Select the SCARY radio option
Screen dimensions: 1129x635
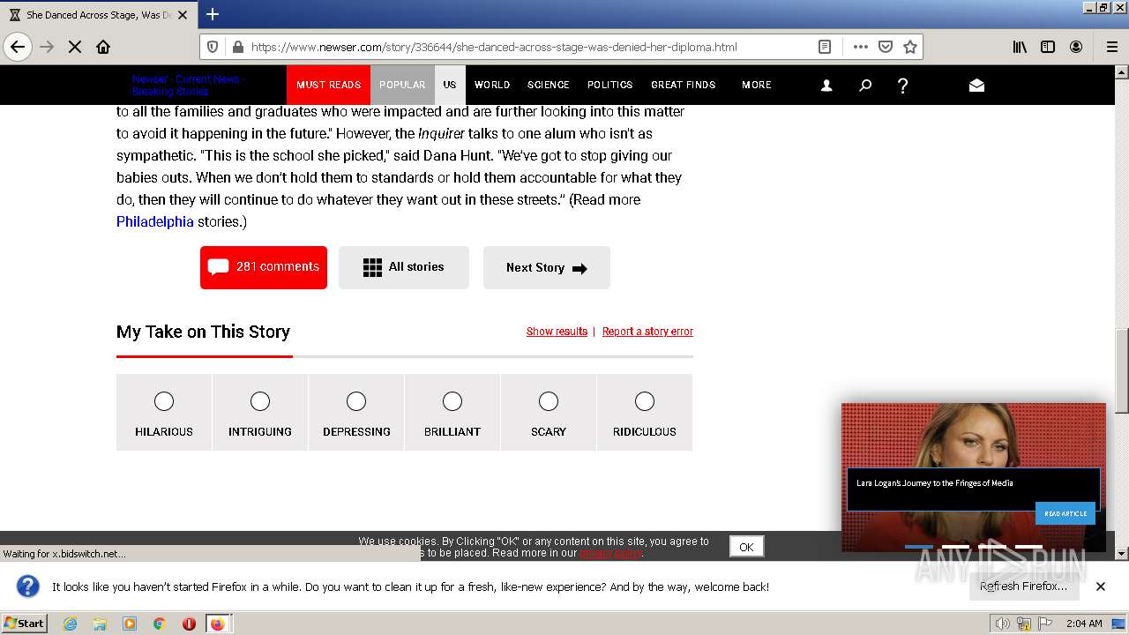pyautogui.click(x=549, y=401)
